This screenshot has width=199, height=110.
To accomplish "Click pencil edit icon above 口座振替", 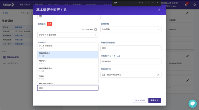I will click(x=187, y=13).
